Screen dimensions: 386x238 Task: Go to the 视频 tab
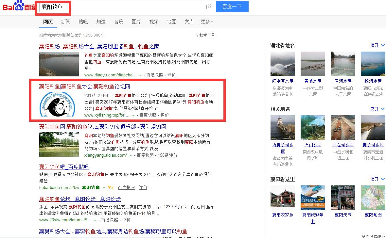[154, 22]
